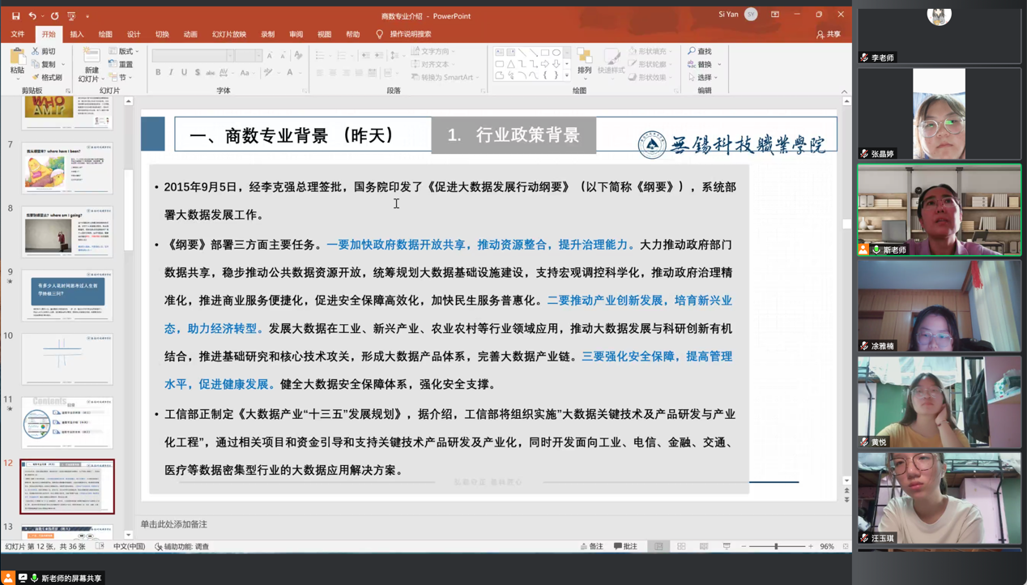Image resolution: width=1027 pixels, height=585 pixels.
Task: Toggle the Comments (批注) pane
Action: click(625, 547)
